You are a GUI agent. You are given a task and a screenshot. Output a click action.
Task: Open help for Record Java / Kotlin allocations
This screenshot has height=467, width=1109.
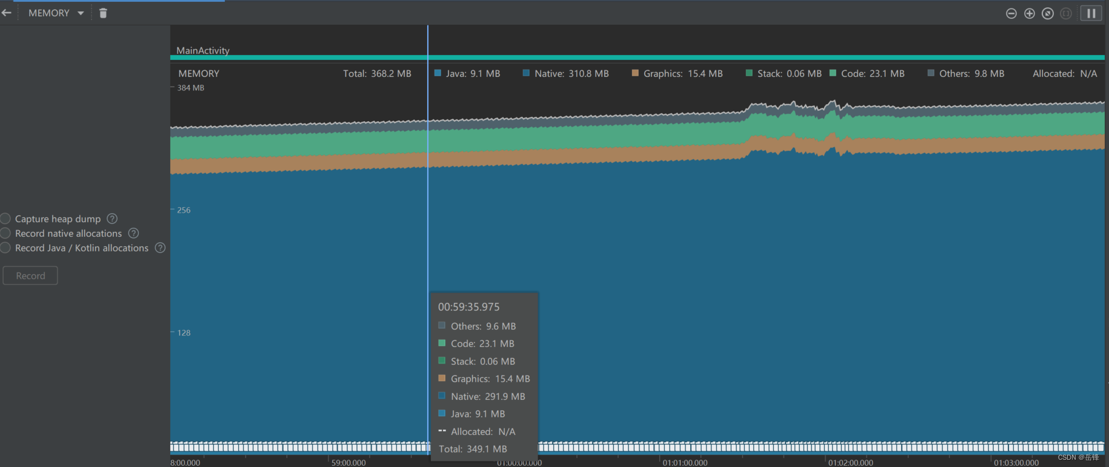coord(160,248)
